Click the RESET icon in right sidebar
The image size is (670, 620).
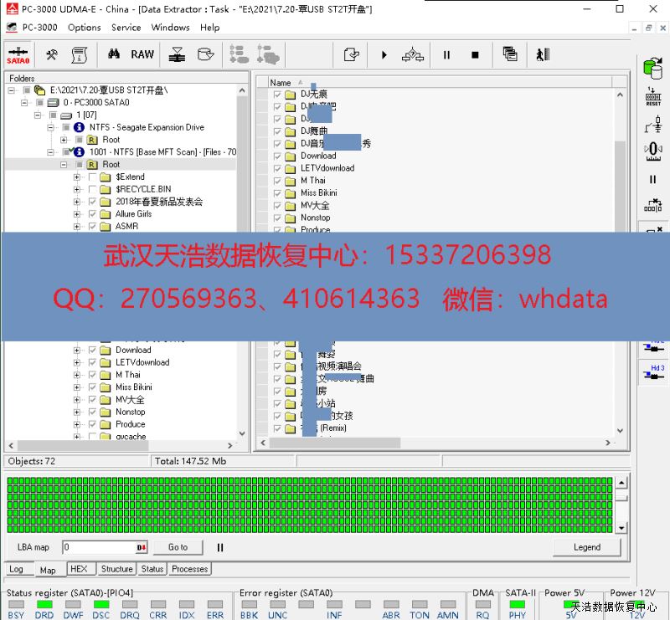tap(653, 96)
